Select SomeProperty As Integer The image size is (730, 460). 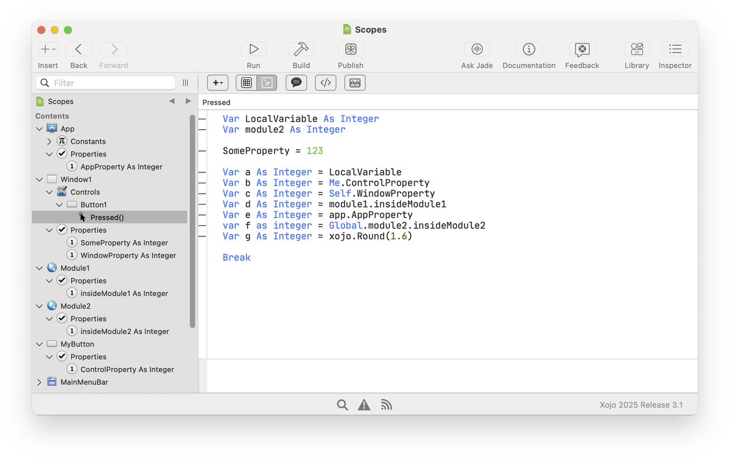tap(124, 242)
